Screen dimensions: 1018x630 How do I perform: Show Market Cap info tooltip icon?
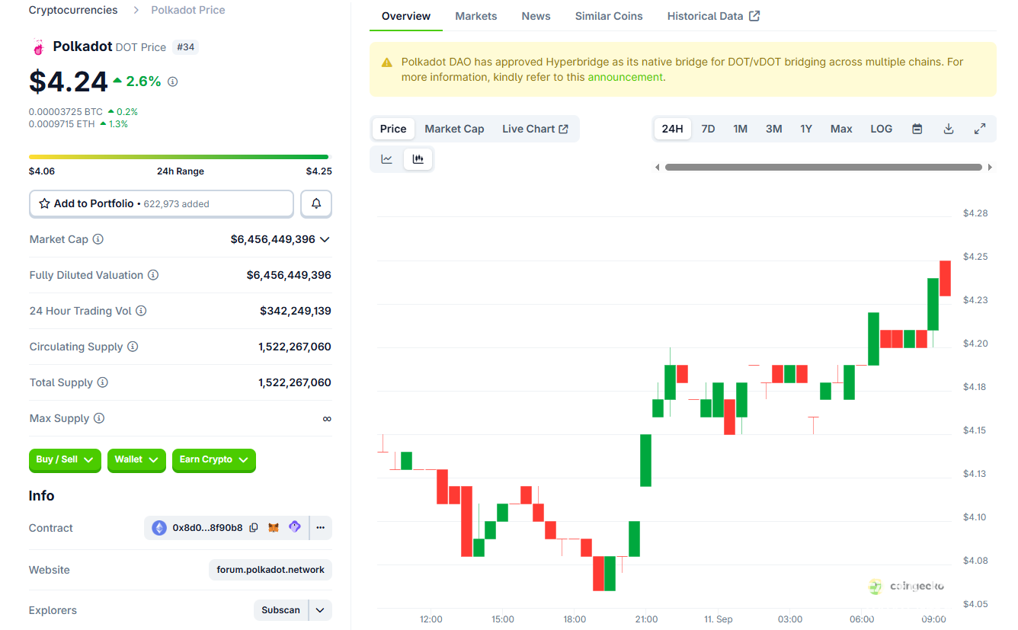click(98, 239)
